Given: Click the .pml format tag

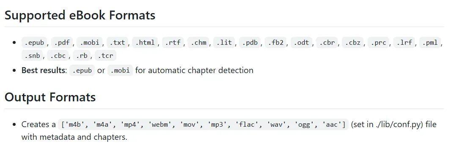Looking at the screenshot, I should (430, 43).
